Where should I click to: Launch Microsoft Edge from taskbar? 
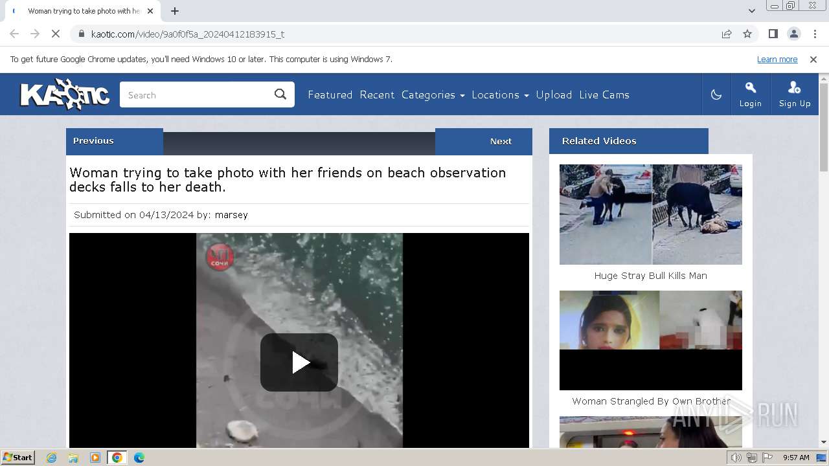[x=139, y=458]
